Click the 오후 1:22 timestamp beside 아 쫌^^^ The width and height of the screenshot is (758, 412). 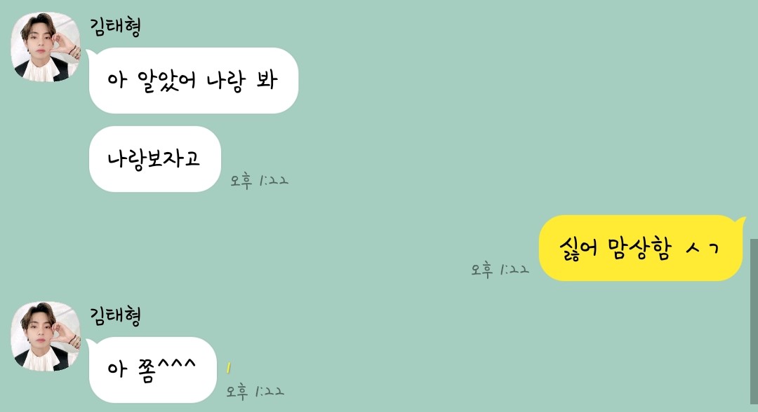[x=255, y=391]
